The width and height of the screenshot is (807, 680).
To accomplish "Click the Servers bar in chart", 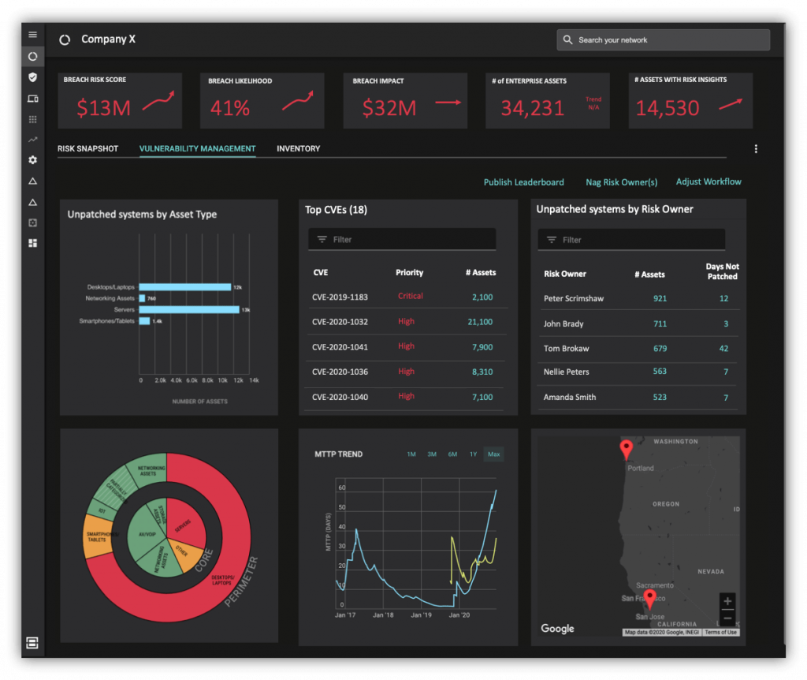I will coord(189,309).
